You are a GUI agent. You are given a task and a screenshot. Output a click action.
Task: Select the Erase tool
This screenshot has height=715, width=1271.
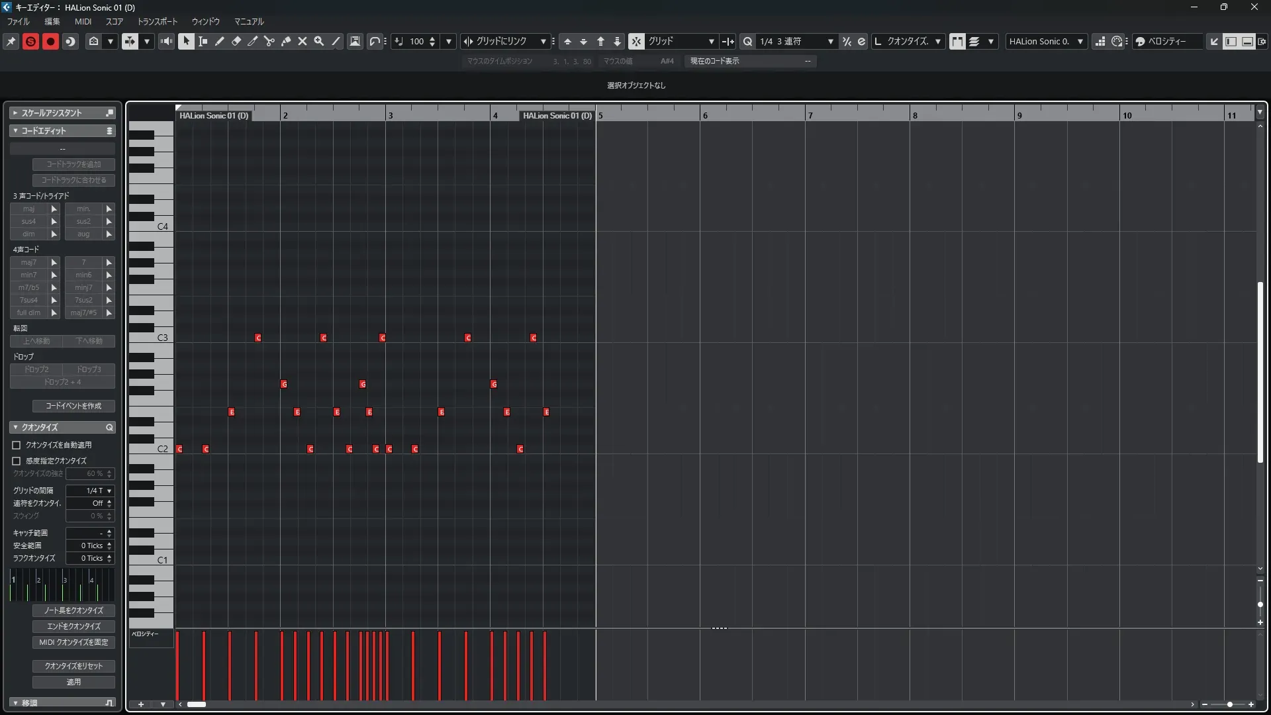(236, 41)
